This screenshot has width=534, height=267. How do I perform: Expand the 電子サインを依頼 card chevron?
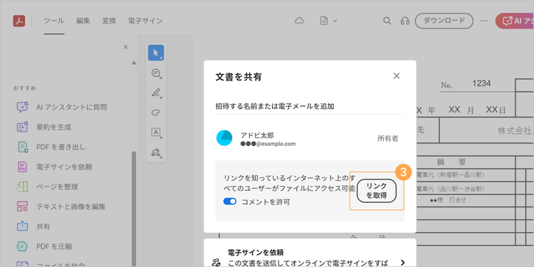coord(403,262)
